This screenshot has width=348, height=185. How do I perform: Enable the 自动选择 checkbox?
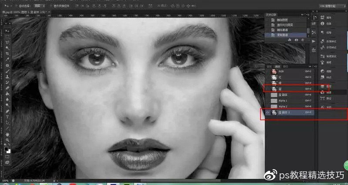click(x=16, y=6)
